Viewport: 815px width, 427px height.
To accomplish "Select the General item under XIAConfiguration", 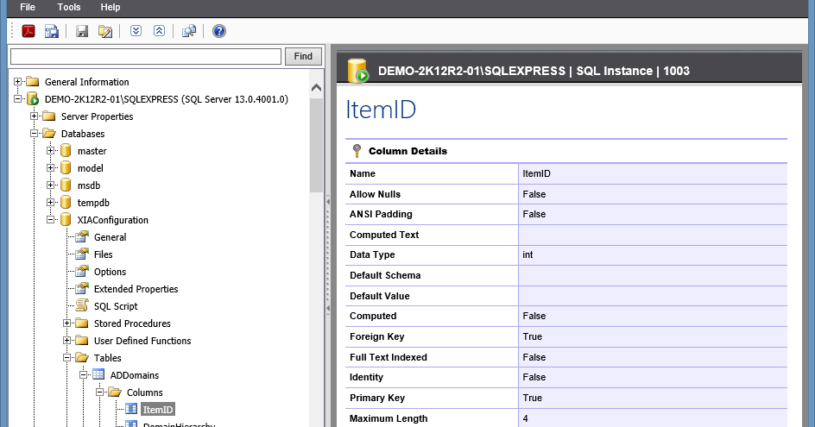I will tap(111, 237).
